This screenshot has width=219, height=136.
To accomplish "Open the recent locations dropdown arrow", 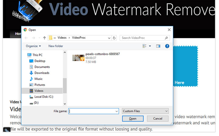I will pyautogui.click(x=39, y=38).
